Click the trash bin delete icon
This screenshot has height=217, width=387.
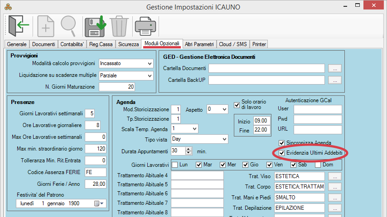point(119,26)
